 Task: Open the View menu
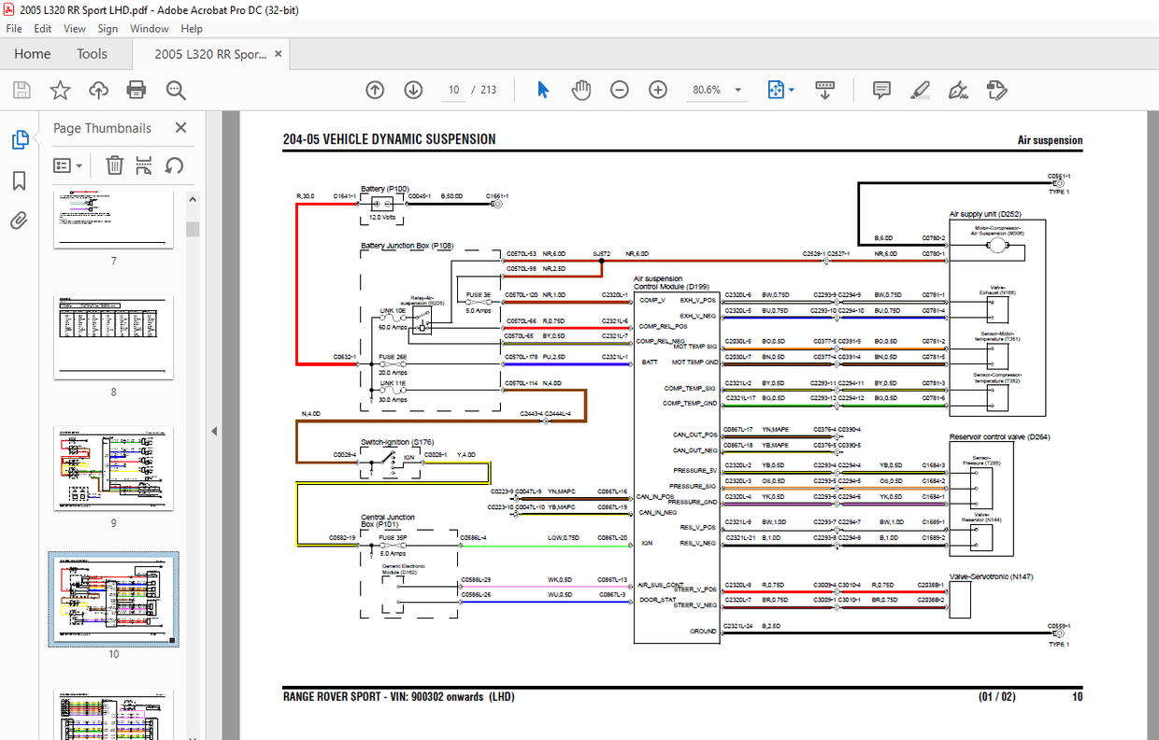pos(74,29)
